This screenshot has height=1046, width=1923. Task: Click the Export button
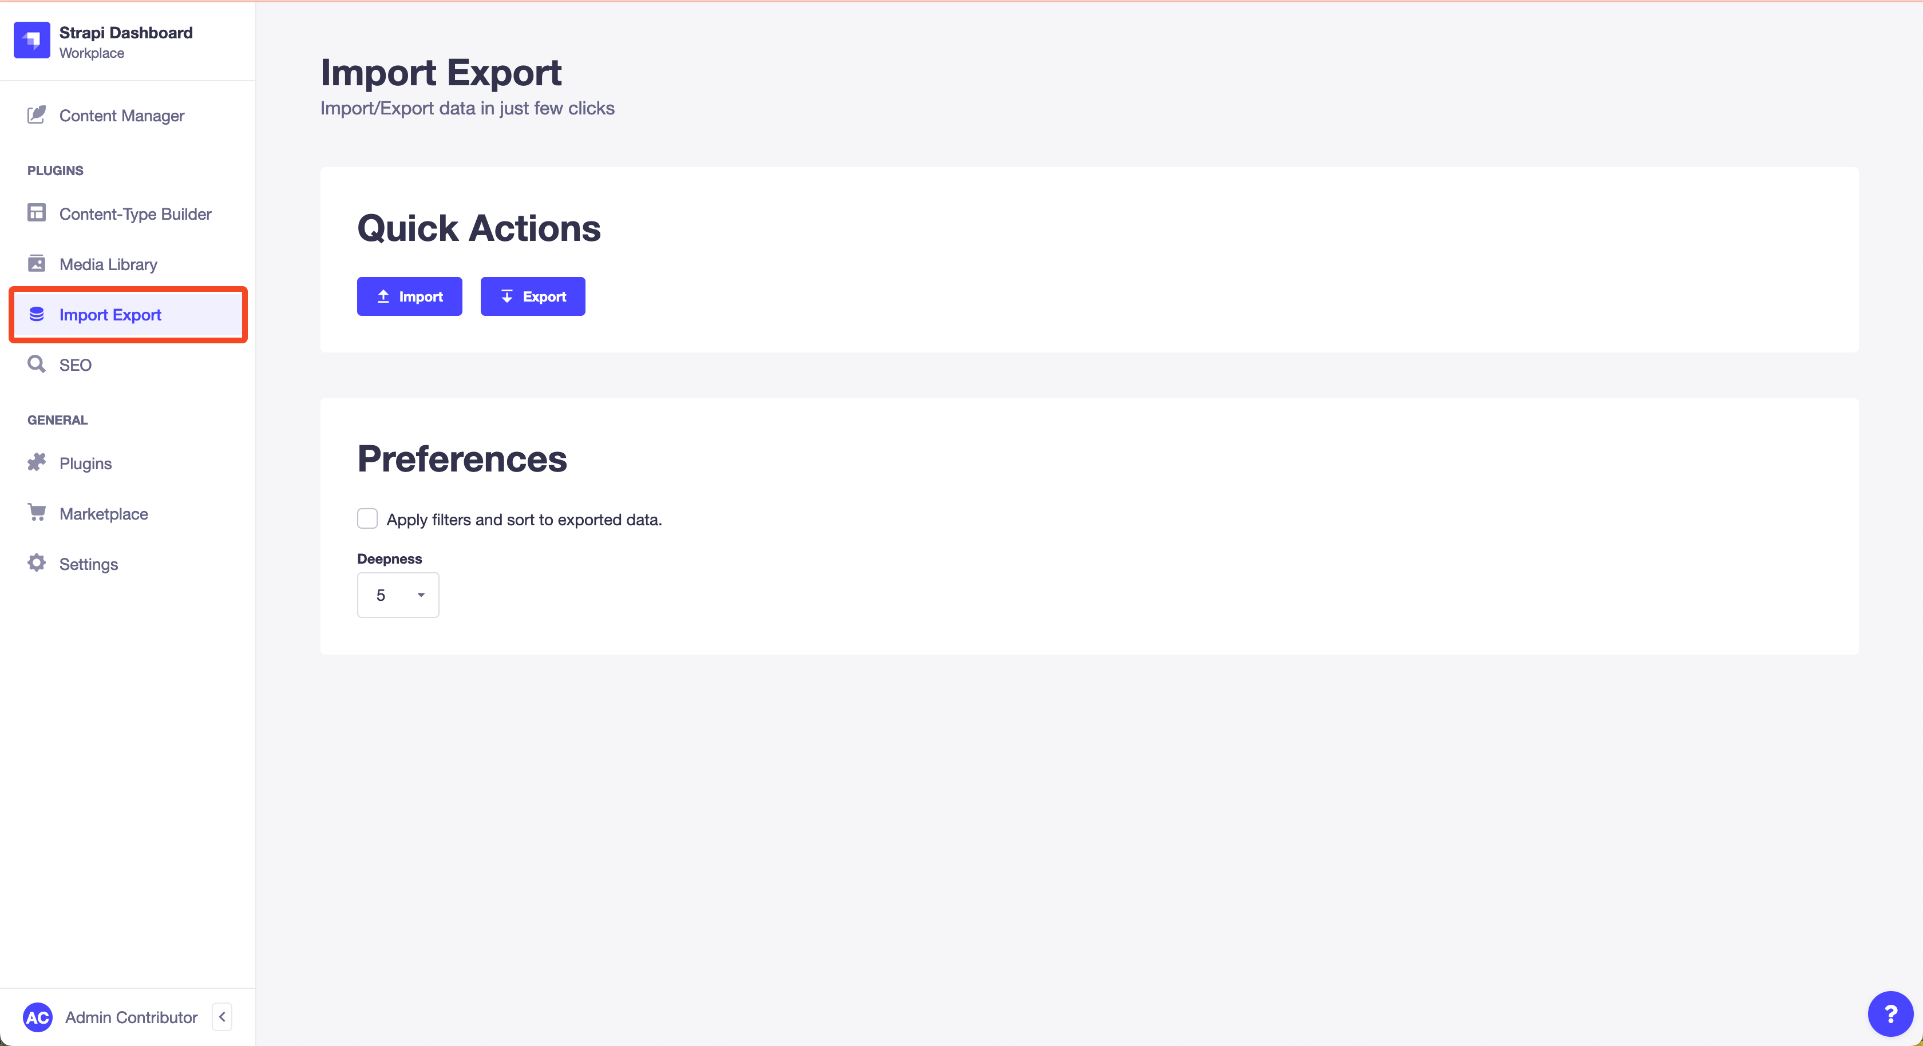(532, 296)
